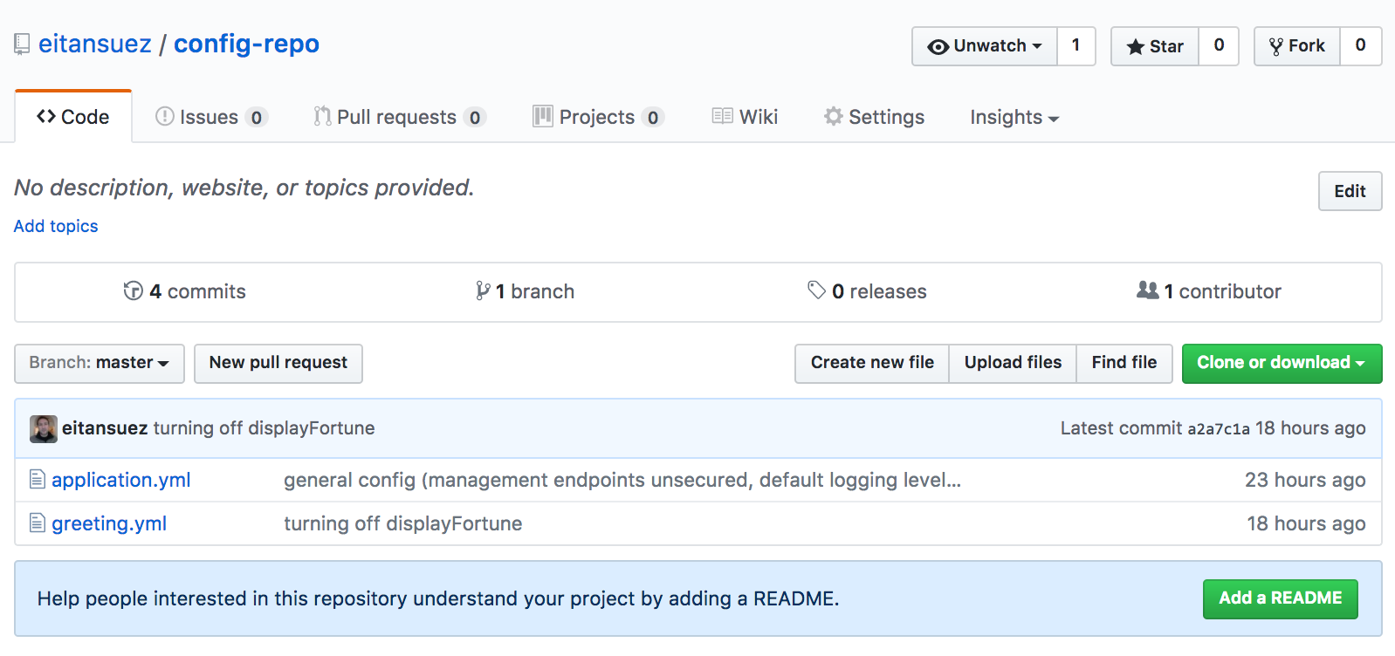Open the greeting.yml file
Screen dimensions: 1395x656
pos(109,523)
